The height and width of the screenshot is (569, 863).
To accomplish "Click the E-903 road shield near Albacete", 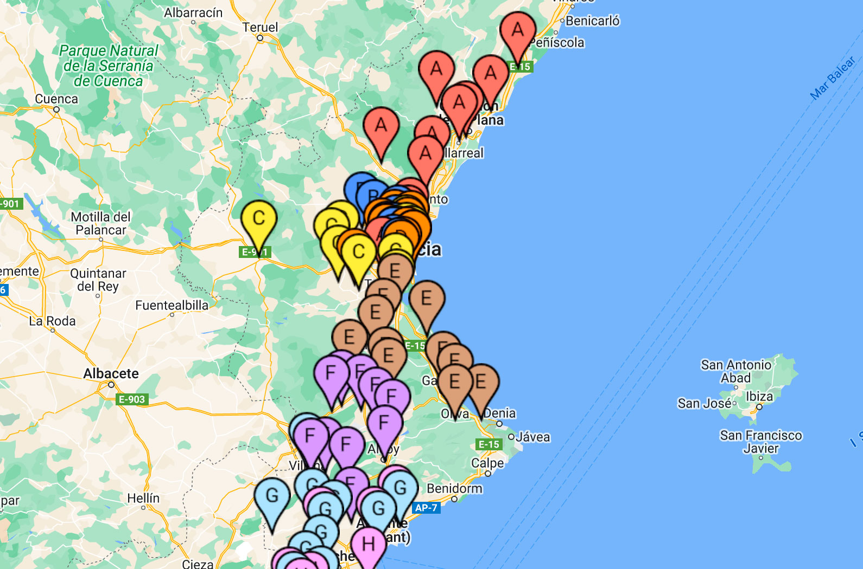I will click(x=132, y=399).
